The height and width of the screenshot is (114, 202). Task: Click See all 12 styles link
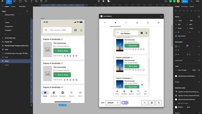pyautogui.click(x=183, y=104)
